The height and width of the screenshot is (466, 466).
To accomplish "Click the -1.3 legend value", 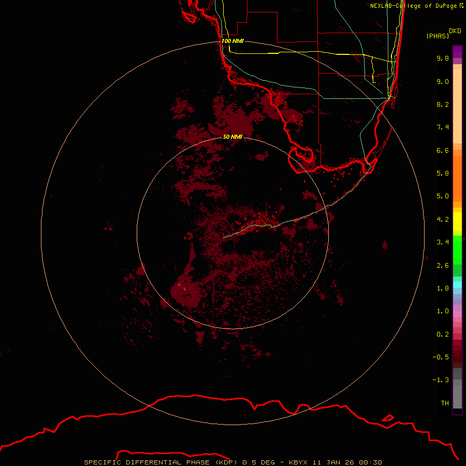I will [x=441, y=380].
